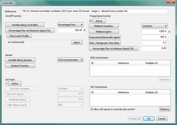The width and height of the screenshot is (177, 125).
Task: Click Remove under OR Connections
Action: pos(165,109)
